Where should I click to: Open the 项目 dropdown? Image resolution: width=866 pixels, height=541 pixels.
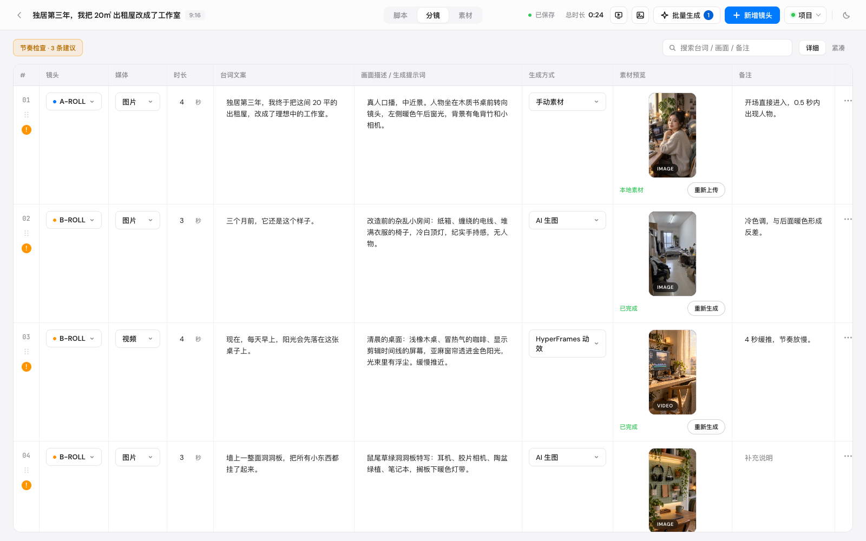(x=806, y=15)
